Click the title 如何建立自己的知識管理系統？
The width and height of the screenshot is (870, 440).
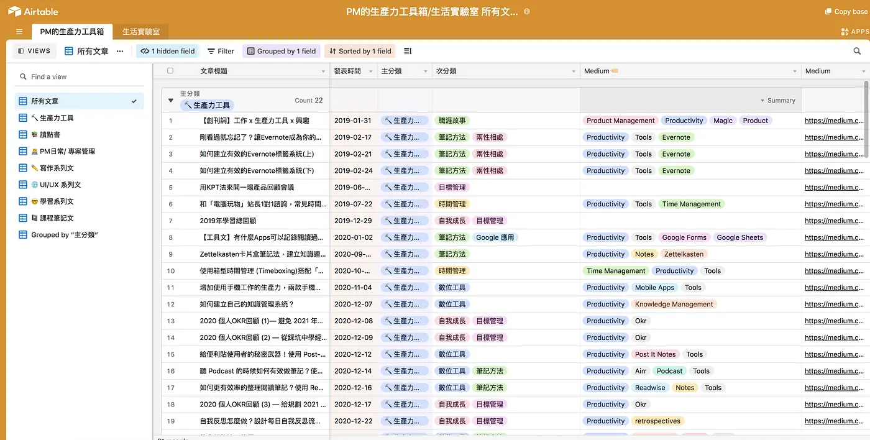[x=247, y=304]
